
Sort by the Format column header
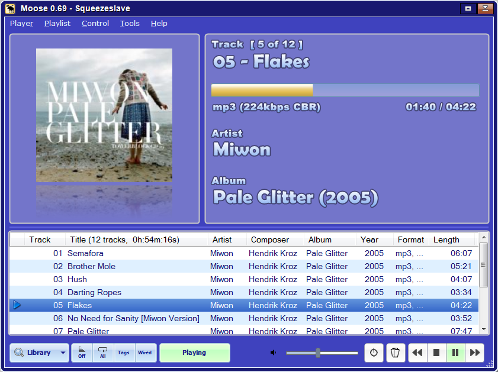(x=411, y=240)
